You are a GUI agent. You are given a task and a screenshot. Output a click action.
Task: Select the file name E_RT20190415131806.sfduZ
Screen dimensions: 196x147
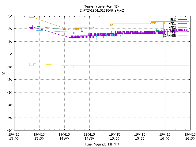(x=102, y=10)
